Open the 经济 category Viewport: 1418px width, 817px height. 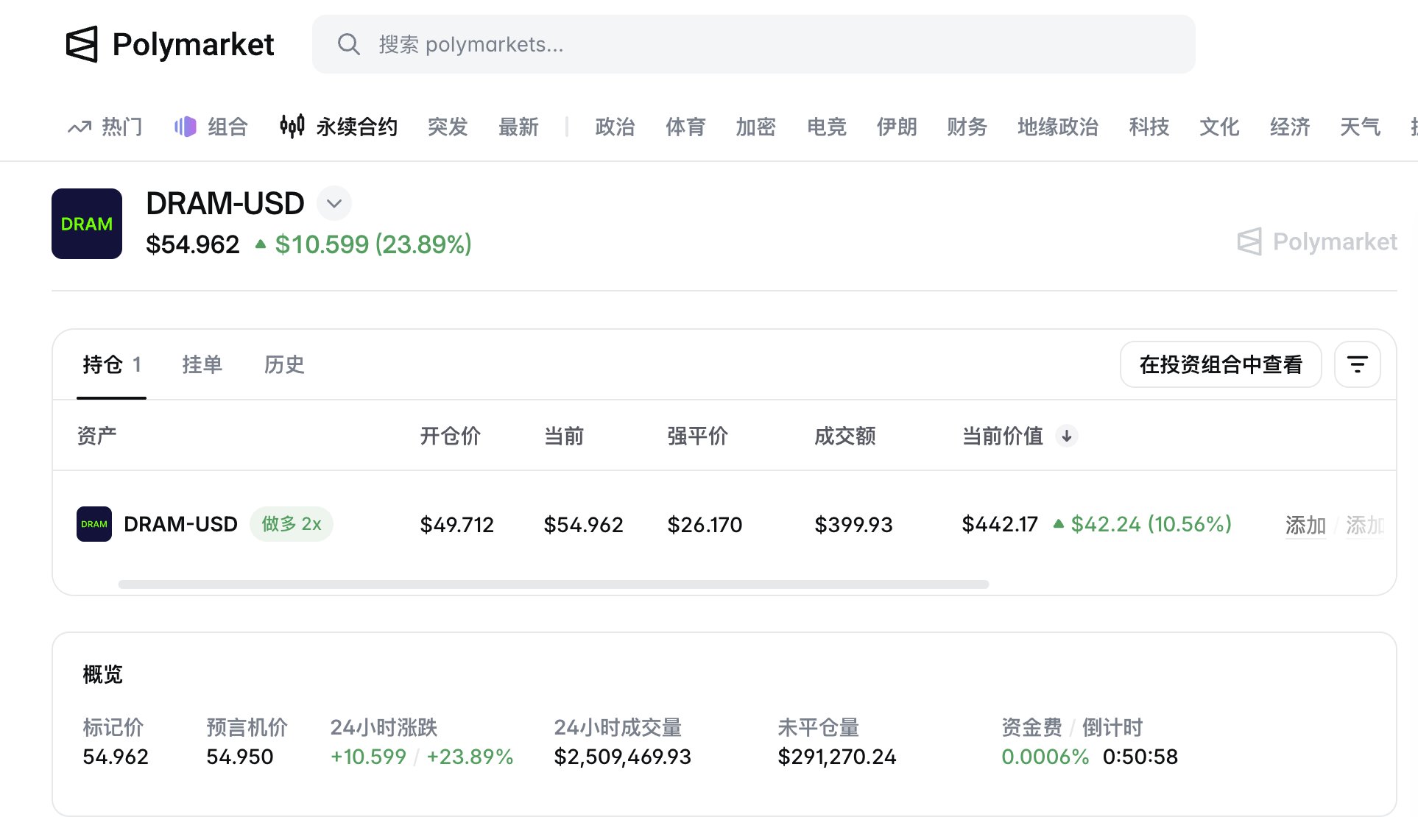(1290, 127)
